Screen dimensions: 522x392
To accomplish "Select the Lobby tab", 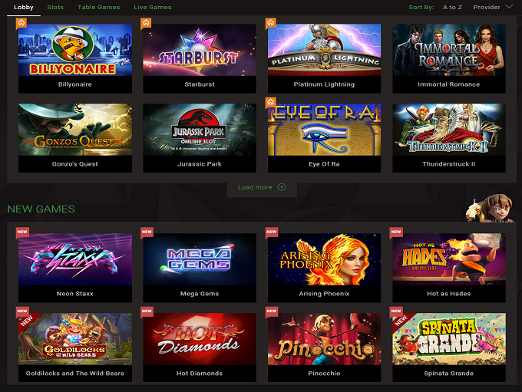I will 24,8.
